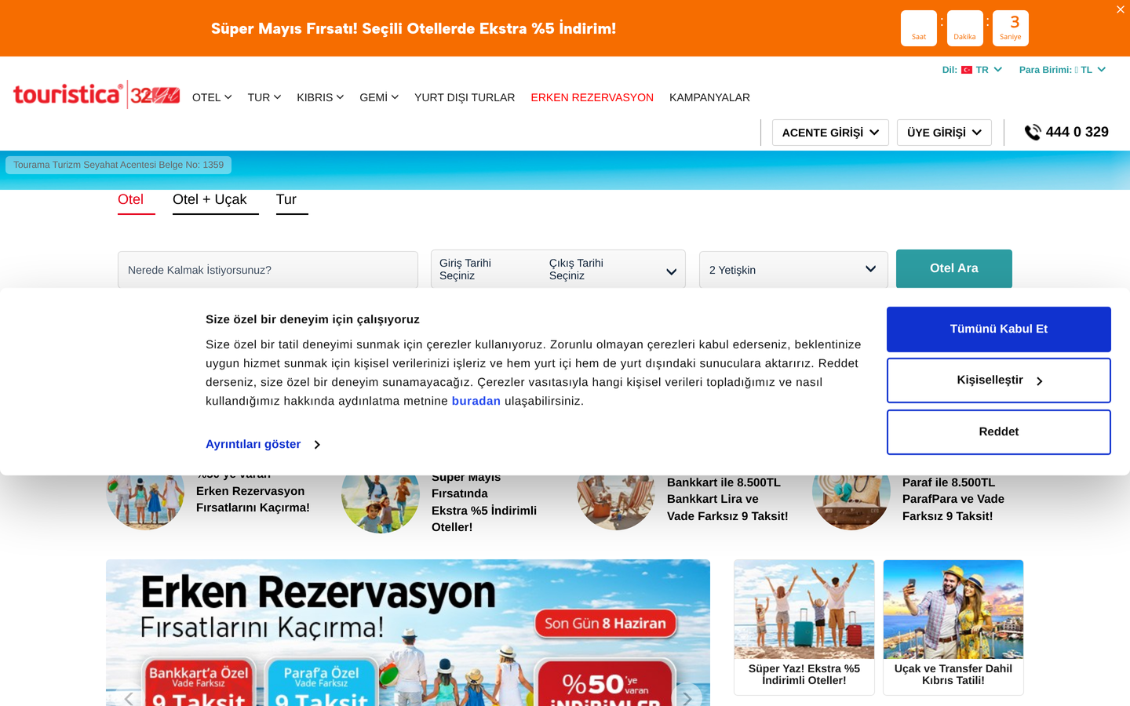Go to previous carousel slide arrow
This screenshot has width=1130, height=706.
pos(129,697)
